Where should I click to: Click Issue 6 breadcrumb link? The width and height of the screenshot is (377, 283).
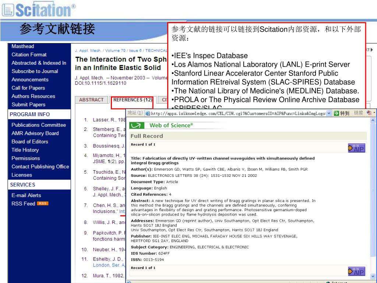click(x=135, y=50)
